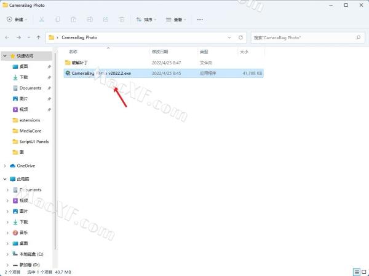
Task: Unpin Desktop using its pin icon
Action: pyautogui.click(x=49, y=67)
